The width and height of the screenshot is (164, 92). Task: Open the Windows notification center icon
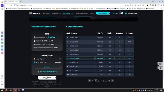(x=161, y=90)
